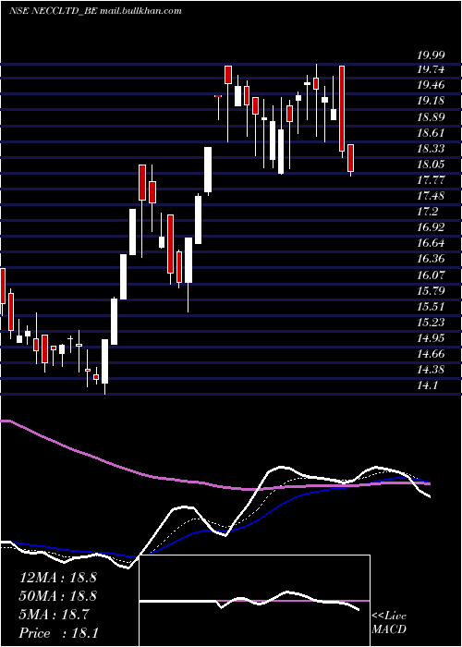Click the 15.23 price axis label

pos(432,323)
